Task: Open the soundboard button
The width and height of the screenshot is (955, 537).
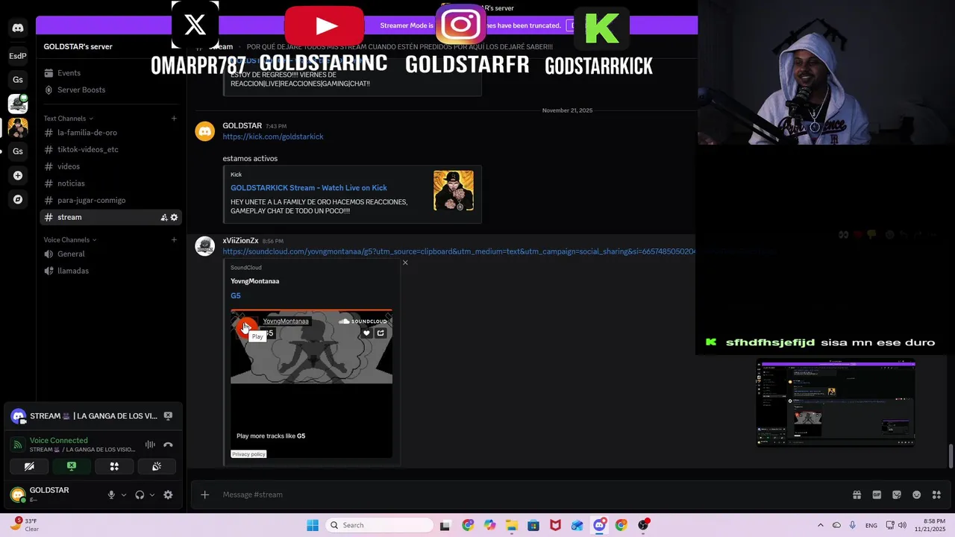Action: pos(157,466)
